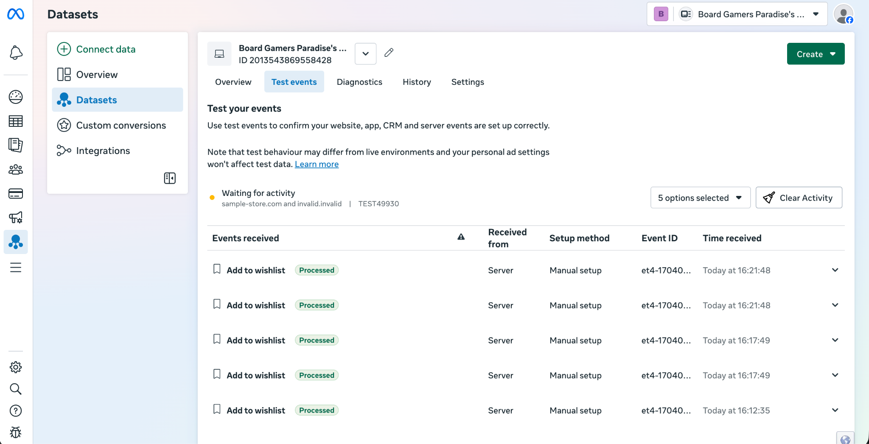Open the all tools hamburger menu
The image size is (869, 444).
[x=16, y=268]
